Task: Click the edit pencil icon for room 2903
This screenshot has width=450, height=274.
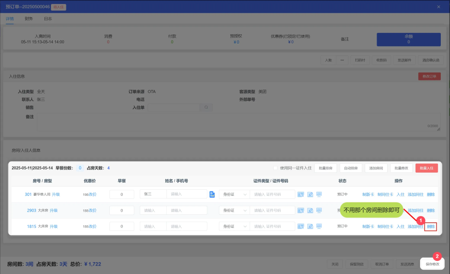Action: (x=310, y=210)
